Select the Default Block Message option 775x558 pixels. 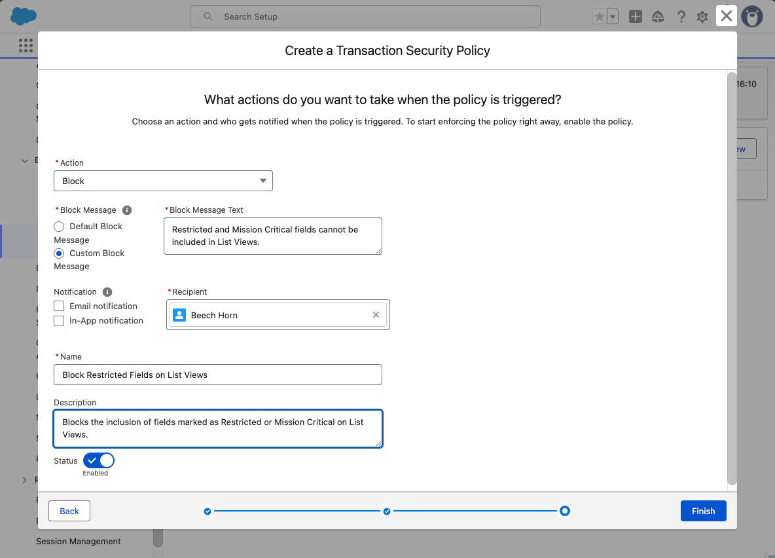click(x=58, y=226)
